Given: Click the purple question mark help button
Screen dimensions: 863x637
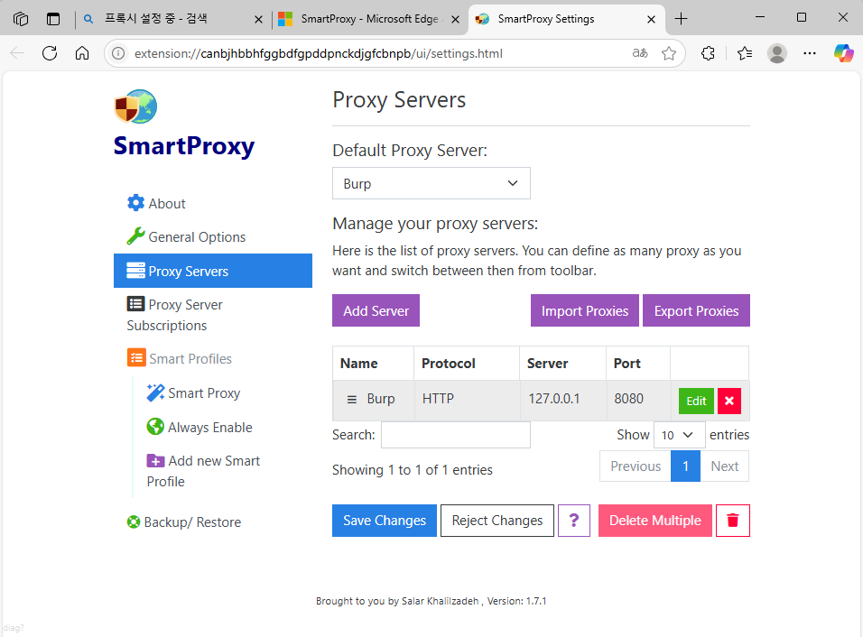Looking at the screenshot, I should point(573,521).
